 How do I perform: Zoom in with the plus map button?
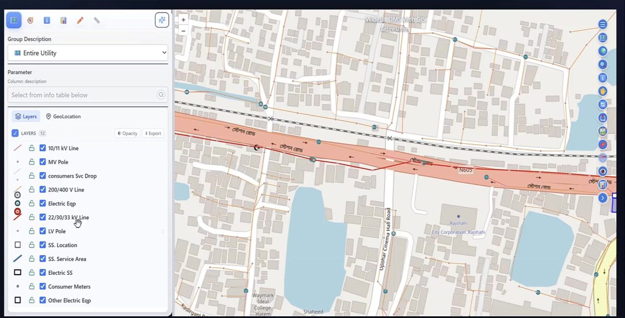[x=183, y=20]
